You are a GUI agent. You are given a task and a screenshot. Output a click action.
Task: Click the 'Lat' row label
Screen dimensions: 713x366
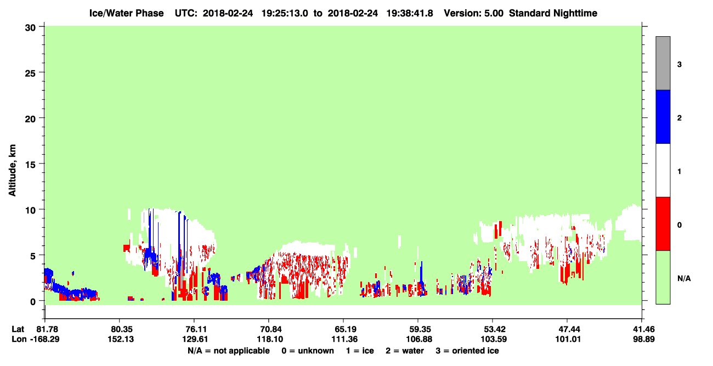point(19,329)
